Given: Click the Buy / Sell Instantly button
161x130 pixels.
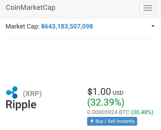Looking at the screenshot, I should 112,121.
